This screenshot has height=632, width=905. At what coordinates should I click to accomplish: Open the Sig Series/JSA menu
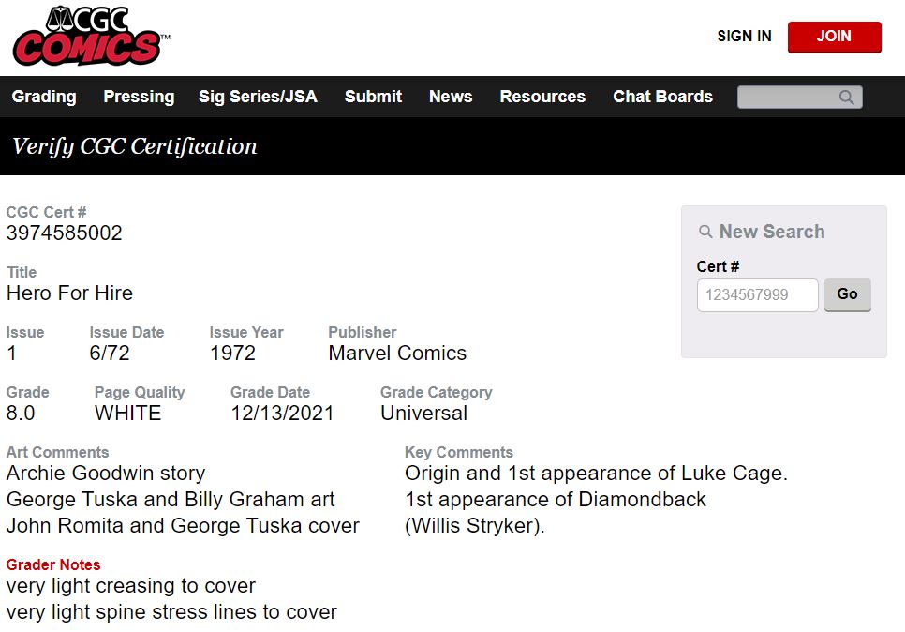coord(258,97)
